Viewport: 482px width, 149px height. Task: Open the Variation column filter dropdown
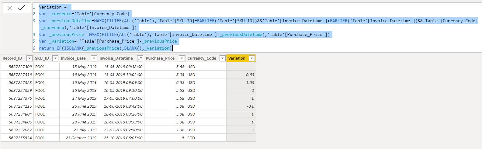point(252,58)
